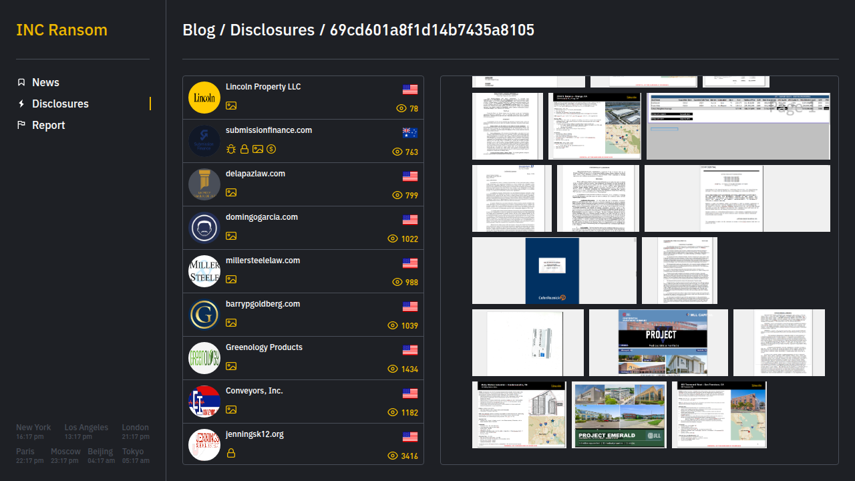The image size is (855, 481).
Task: Open the Report page link
Action: pyautogui.click(x=48, y=125)
